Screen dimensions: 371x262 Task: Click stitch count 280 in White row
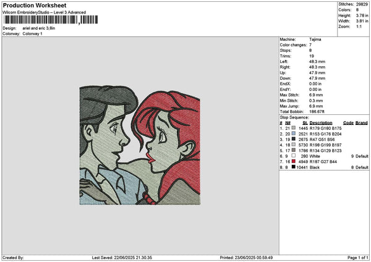(x=304, y=156)
